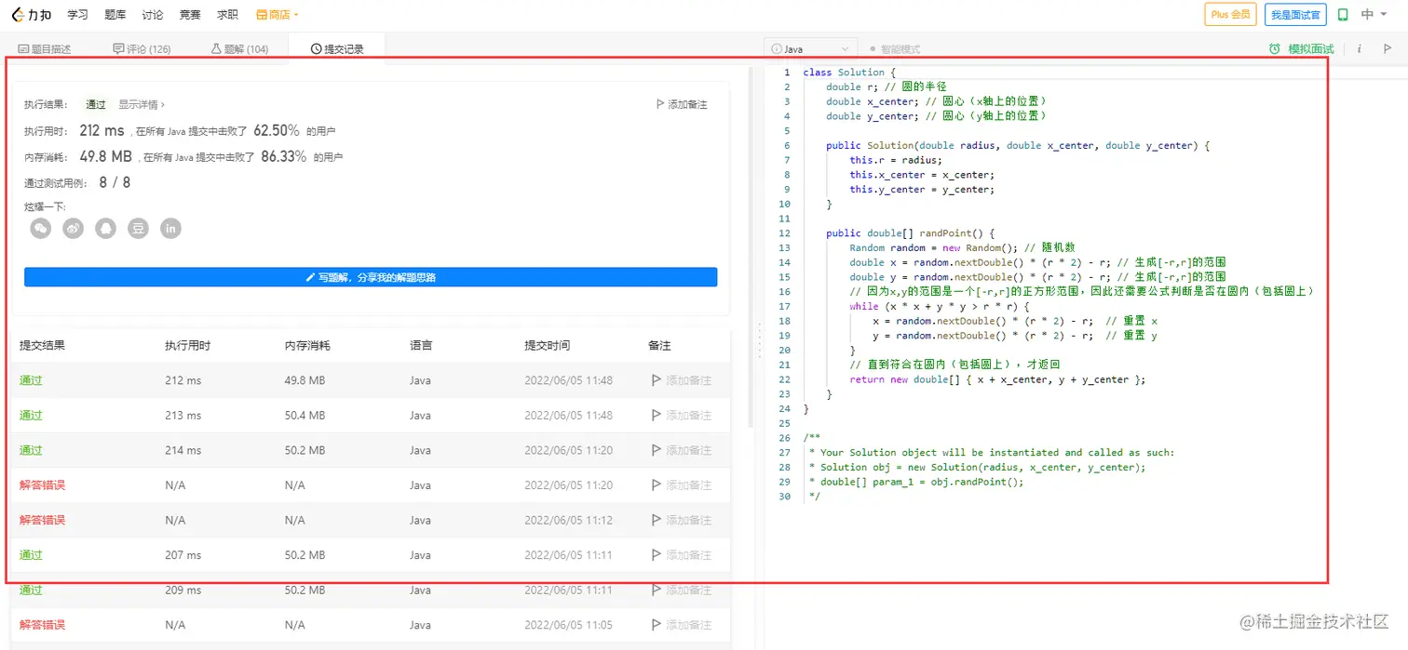This screenshot has height=650, width=1408.
Task: Click the editor info i icon
Action: point(1359,49)
